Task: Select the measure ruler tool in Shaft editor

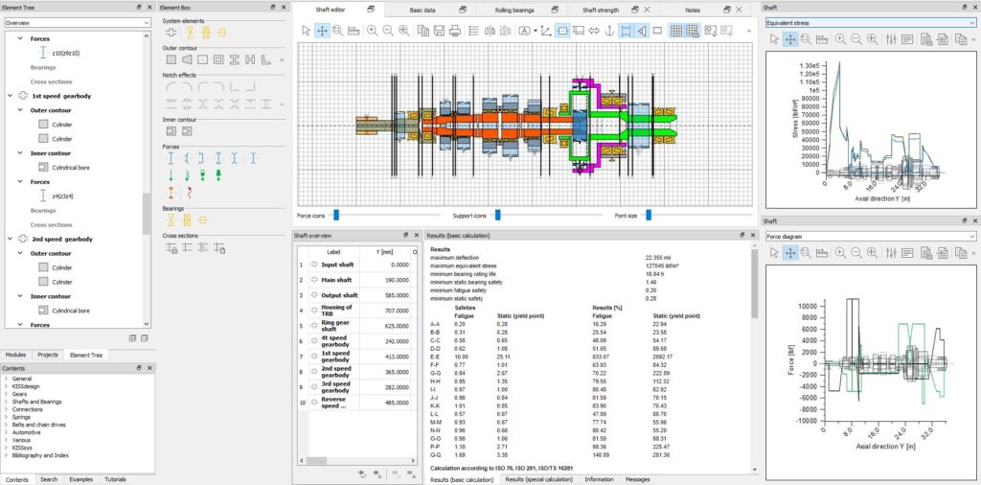Action: (353, 31)
